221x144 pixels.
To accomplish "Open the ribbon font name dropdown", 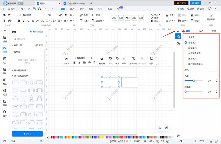I will [x=44, y=15].
